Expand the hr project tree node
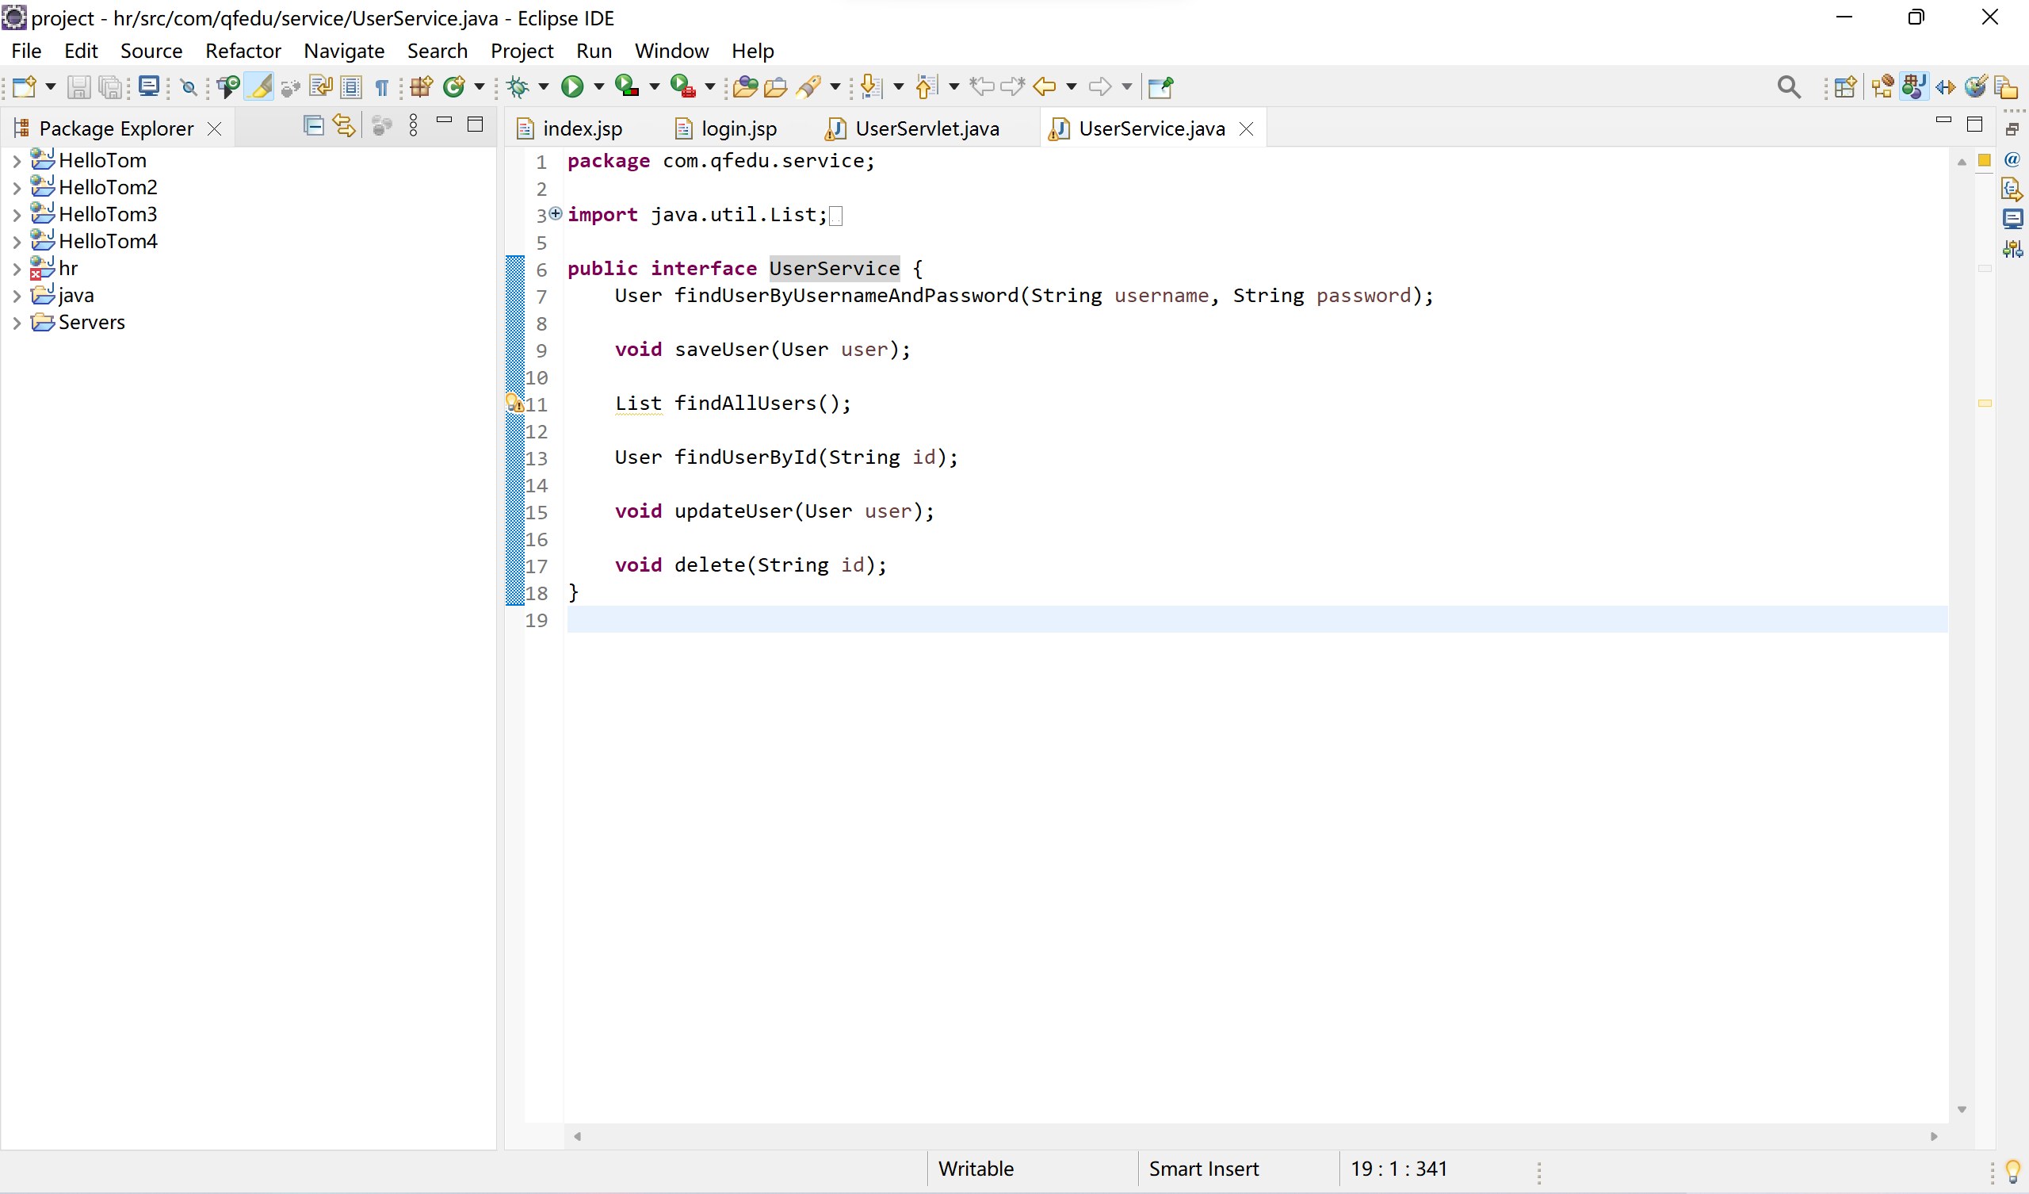This screenshot has height=1194, width=2029. [16, 268]
